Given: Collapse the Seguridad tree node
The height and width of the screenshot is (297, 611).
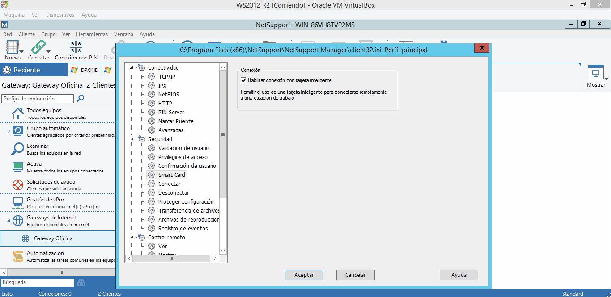Looking at the screenshot, I should (132, 139).
